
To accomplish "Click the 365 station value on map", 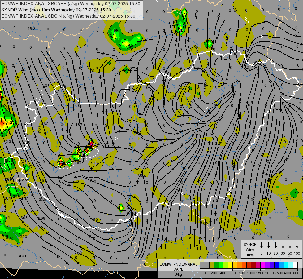I will pos(78,163).
